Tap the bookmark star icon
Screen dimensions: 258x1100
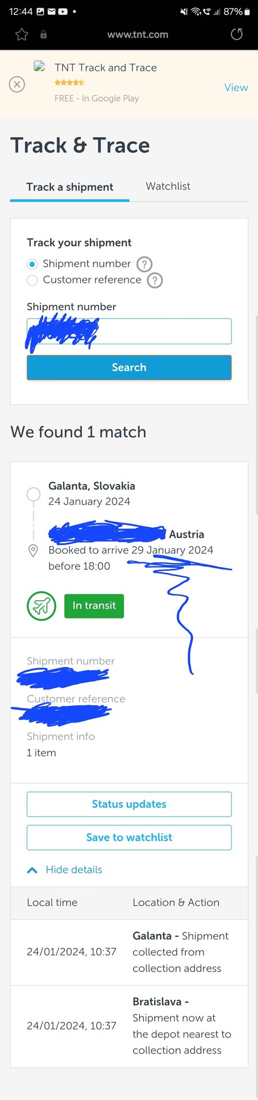(x=22, y=34)
